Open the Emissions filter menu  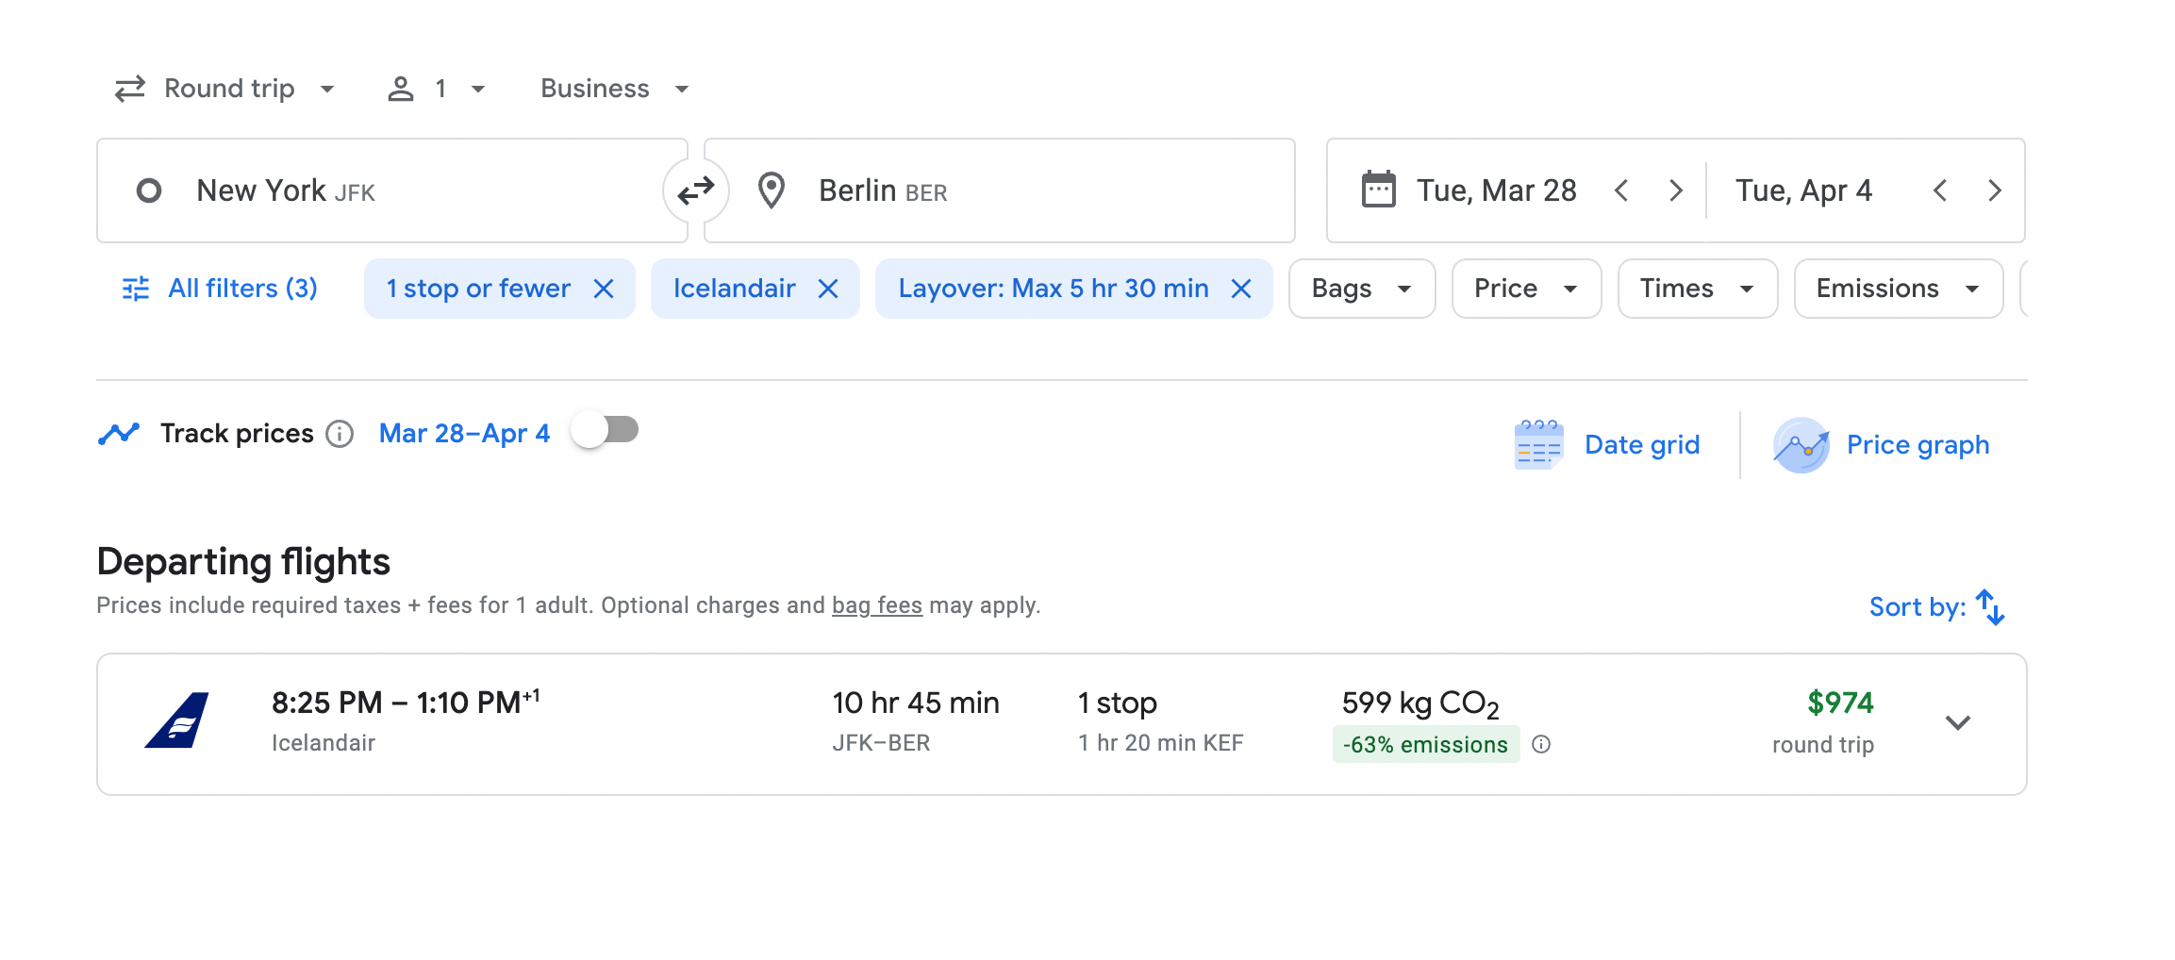point(1897,289)
